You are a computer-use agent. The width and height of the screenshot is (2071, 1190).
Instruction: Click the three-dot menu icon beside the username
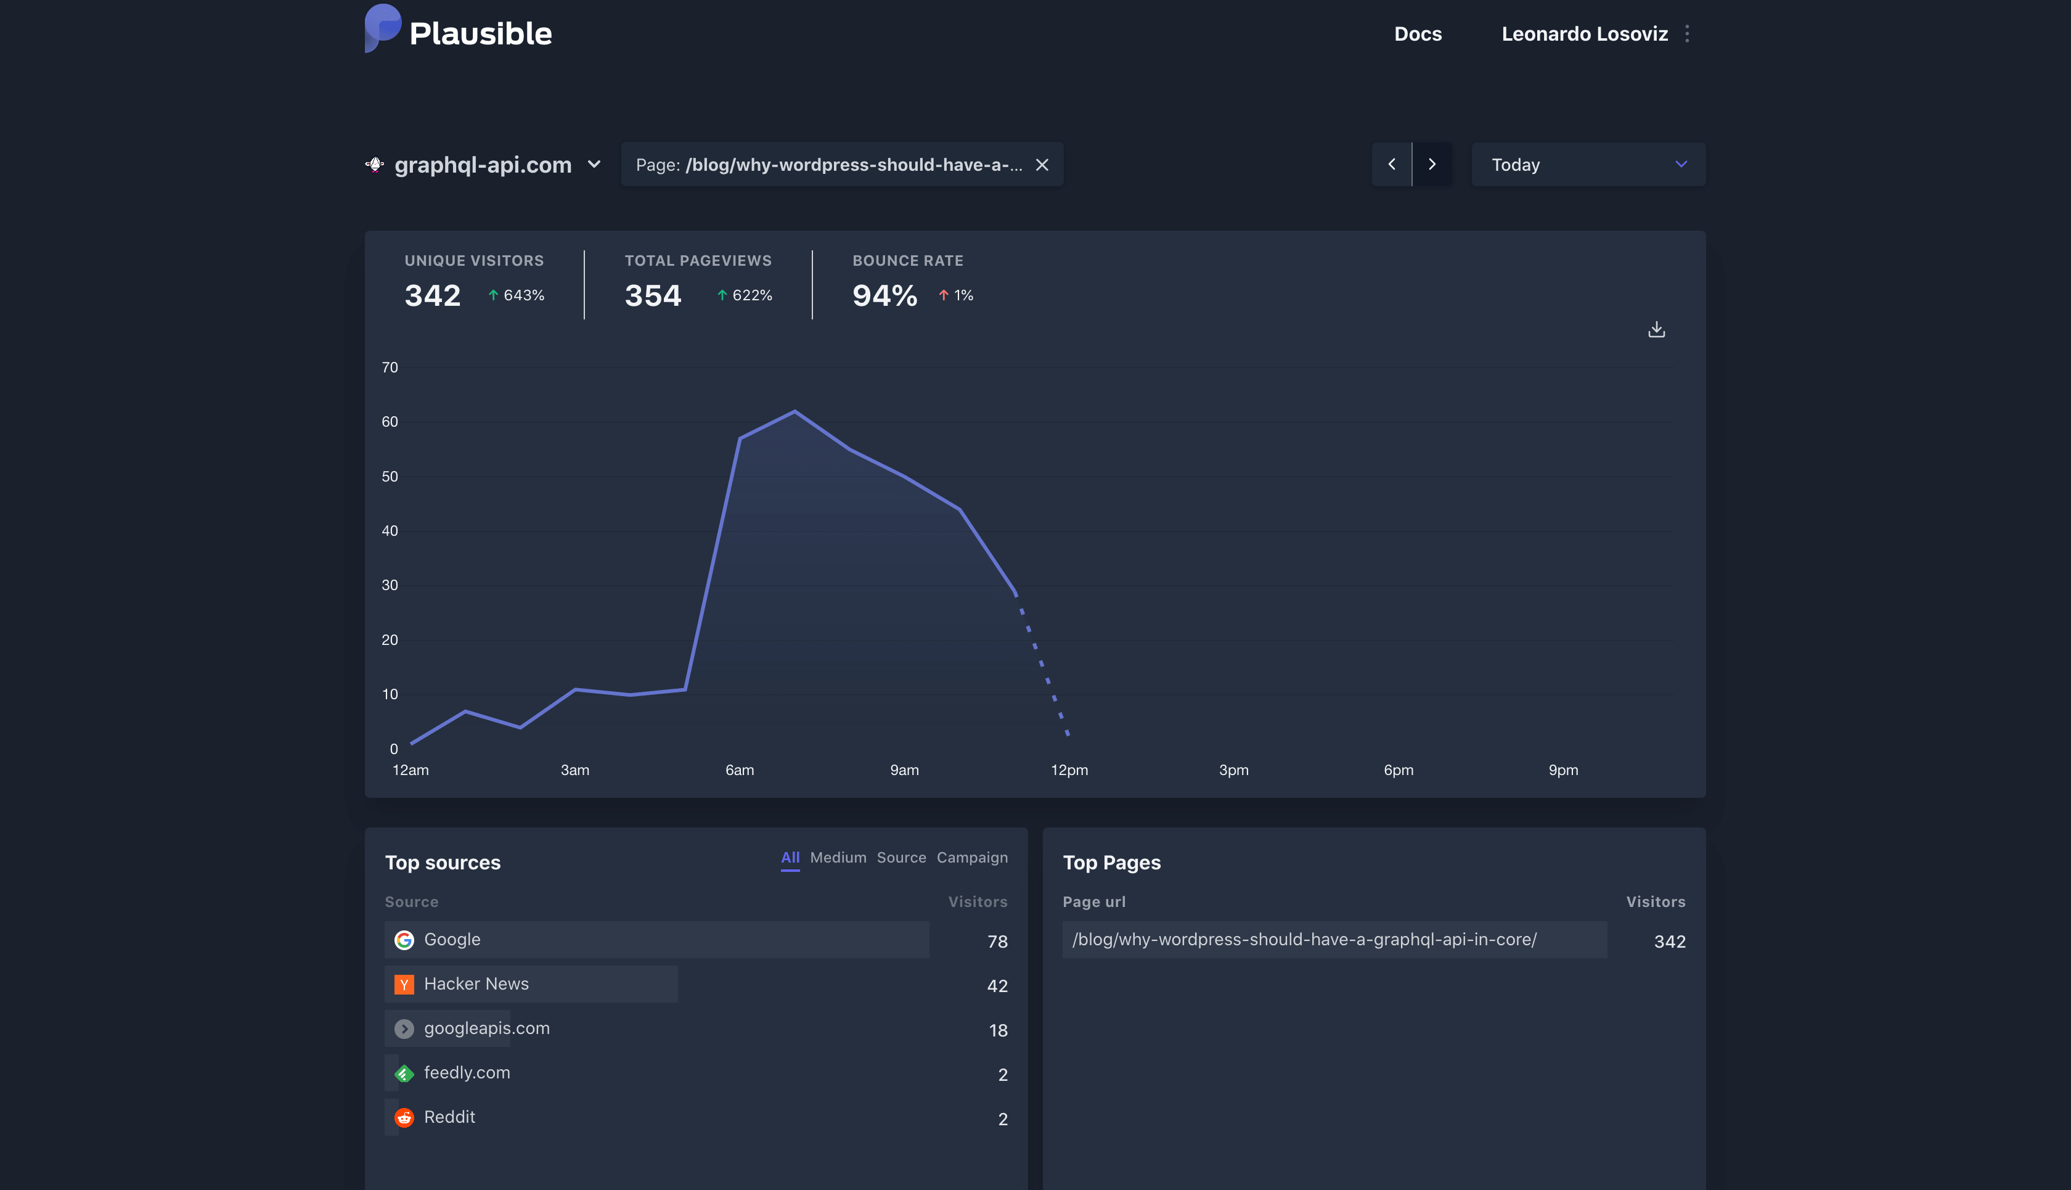pyautogui.click(x=1687, y=33)
